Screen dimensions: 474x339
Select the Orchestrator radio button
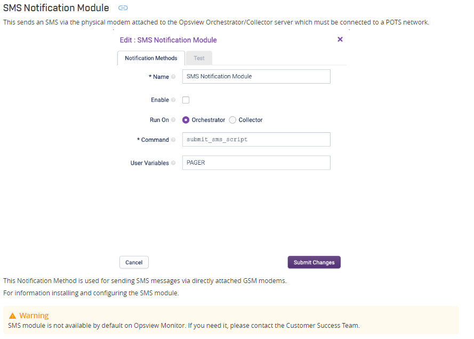[x=186, y=120]
